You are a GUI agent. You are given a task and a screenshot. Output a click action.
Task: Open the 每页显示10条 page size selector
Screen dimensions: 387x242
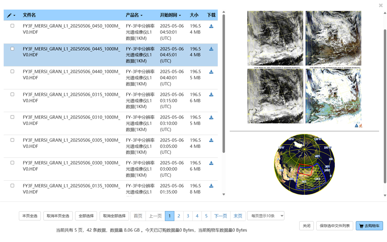265,216
